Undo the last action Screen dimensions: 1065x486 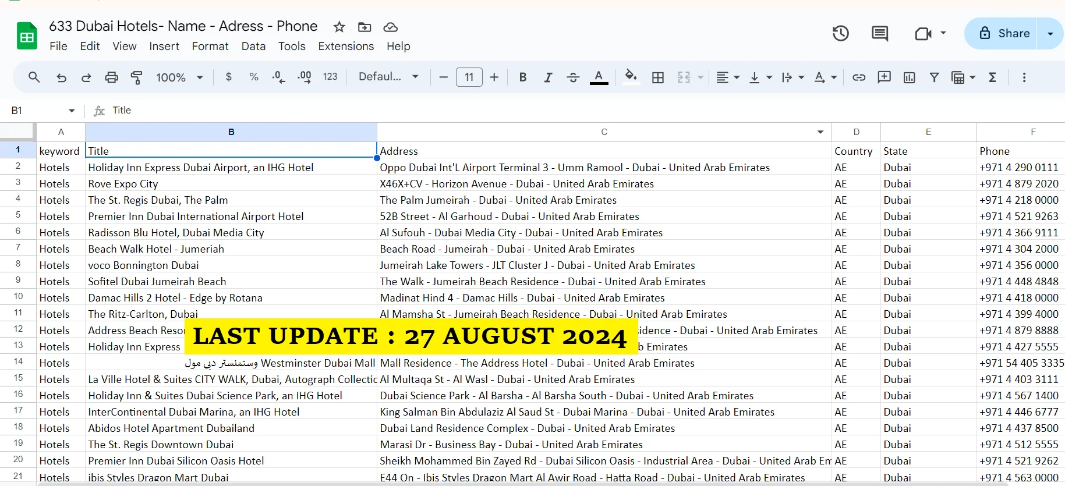click(x=61, y=77)
